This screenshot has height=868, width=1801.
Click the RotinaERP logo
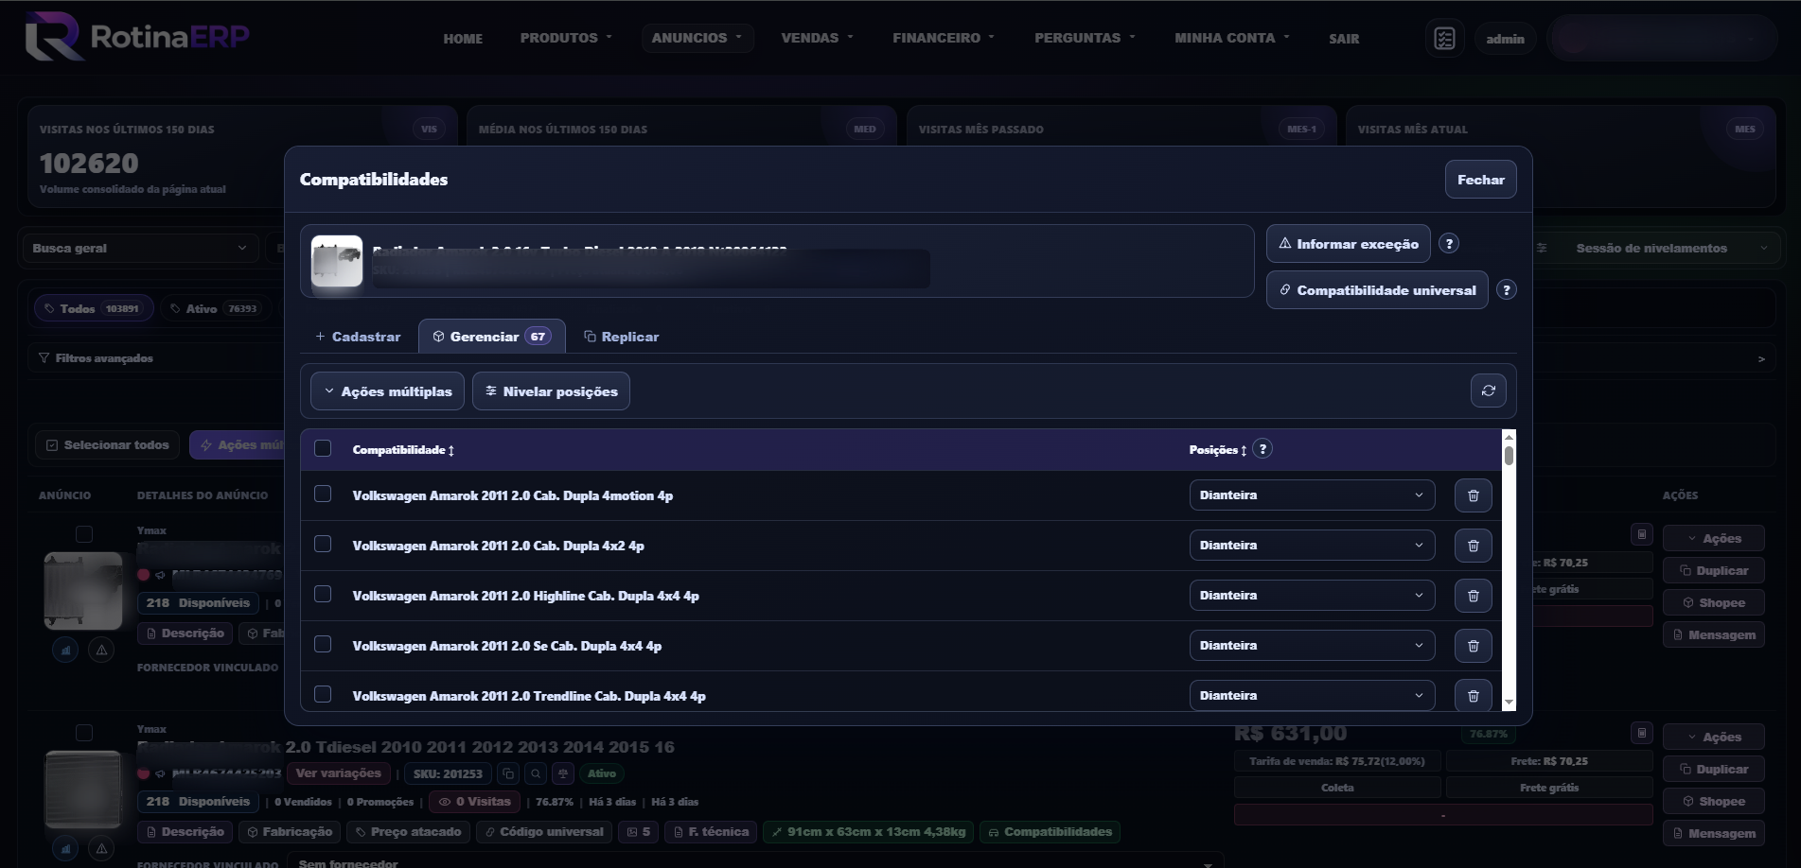point(137,37)
